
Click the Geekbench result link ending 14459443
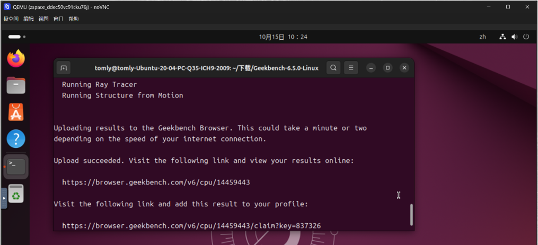(x=156, y=182)
